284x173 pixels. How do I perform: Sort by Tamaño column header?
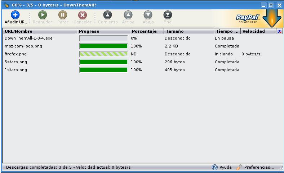(x=189, y=31)
